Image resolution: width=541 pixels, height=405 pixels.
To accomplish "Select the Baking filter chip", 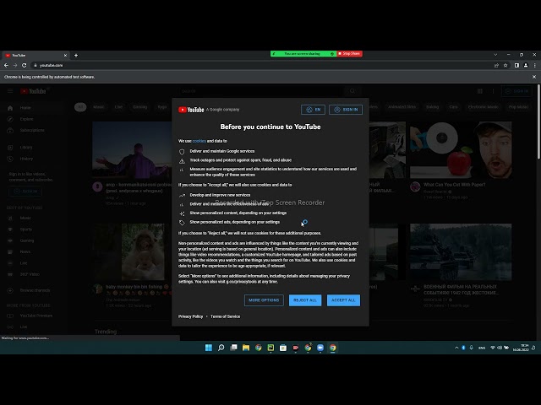I will 432,107.
